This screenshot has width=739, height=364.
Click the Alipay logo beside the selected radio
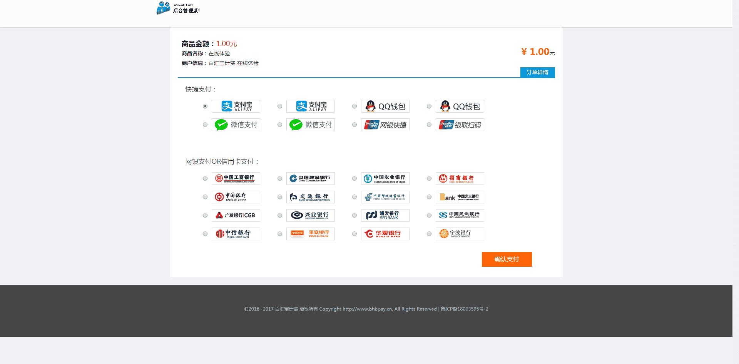tap(236, 106)
